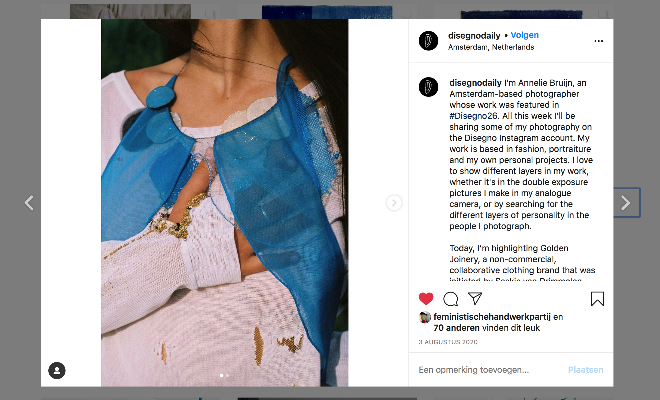Open the #Disegno26 hashtag
The image size is (660, 400).
tap(473, 116)
